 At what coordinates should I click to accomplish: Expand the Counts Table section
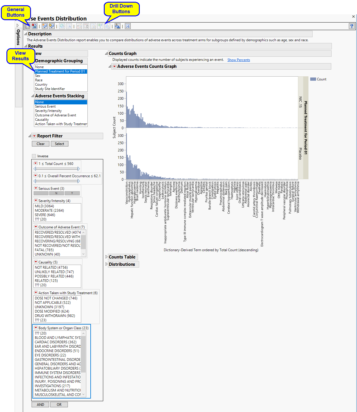(x=106, y=257)
